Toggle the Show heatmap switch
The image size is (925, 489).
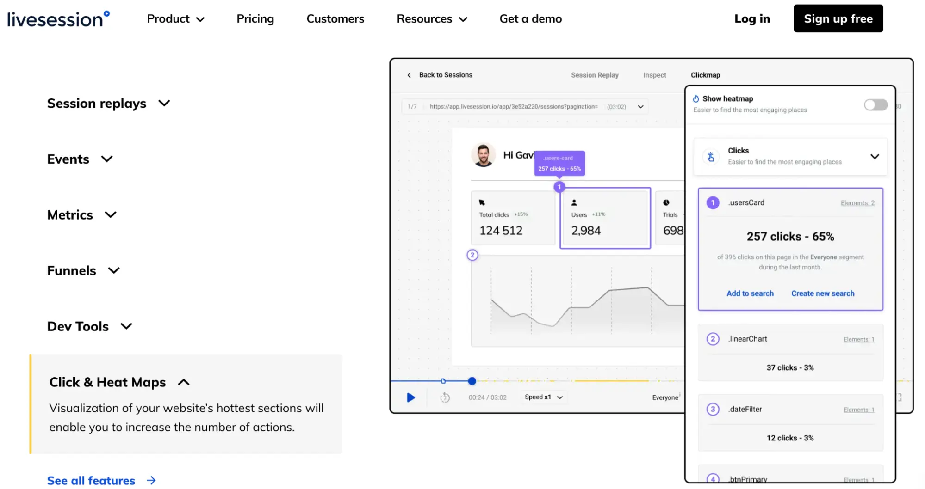click(875, 105)
